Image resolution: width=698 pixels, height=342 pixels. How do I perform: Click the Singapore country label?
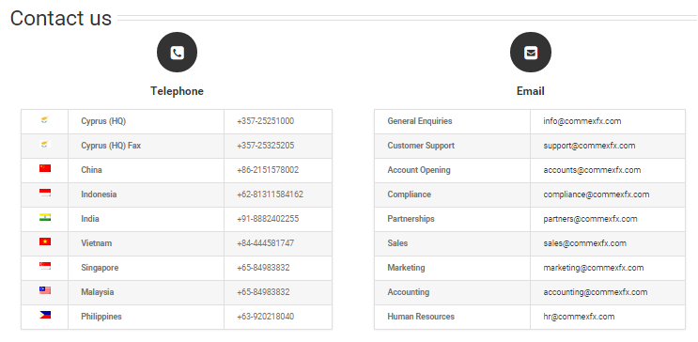(100, 268)
